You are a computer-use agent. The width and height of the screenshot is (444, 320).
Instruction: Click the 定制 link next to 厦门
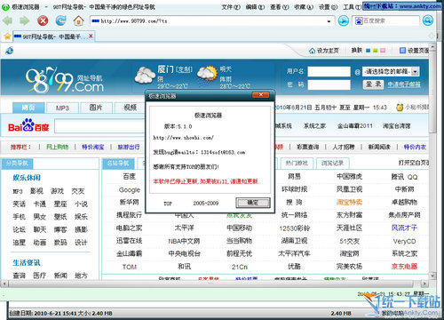[x=184, y=69]
